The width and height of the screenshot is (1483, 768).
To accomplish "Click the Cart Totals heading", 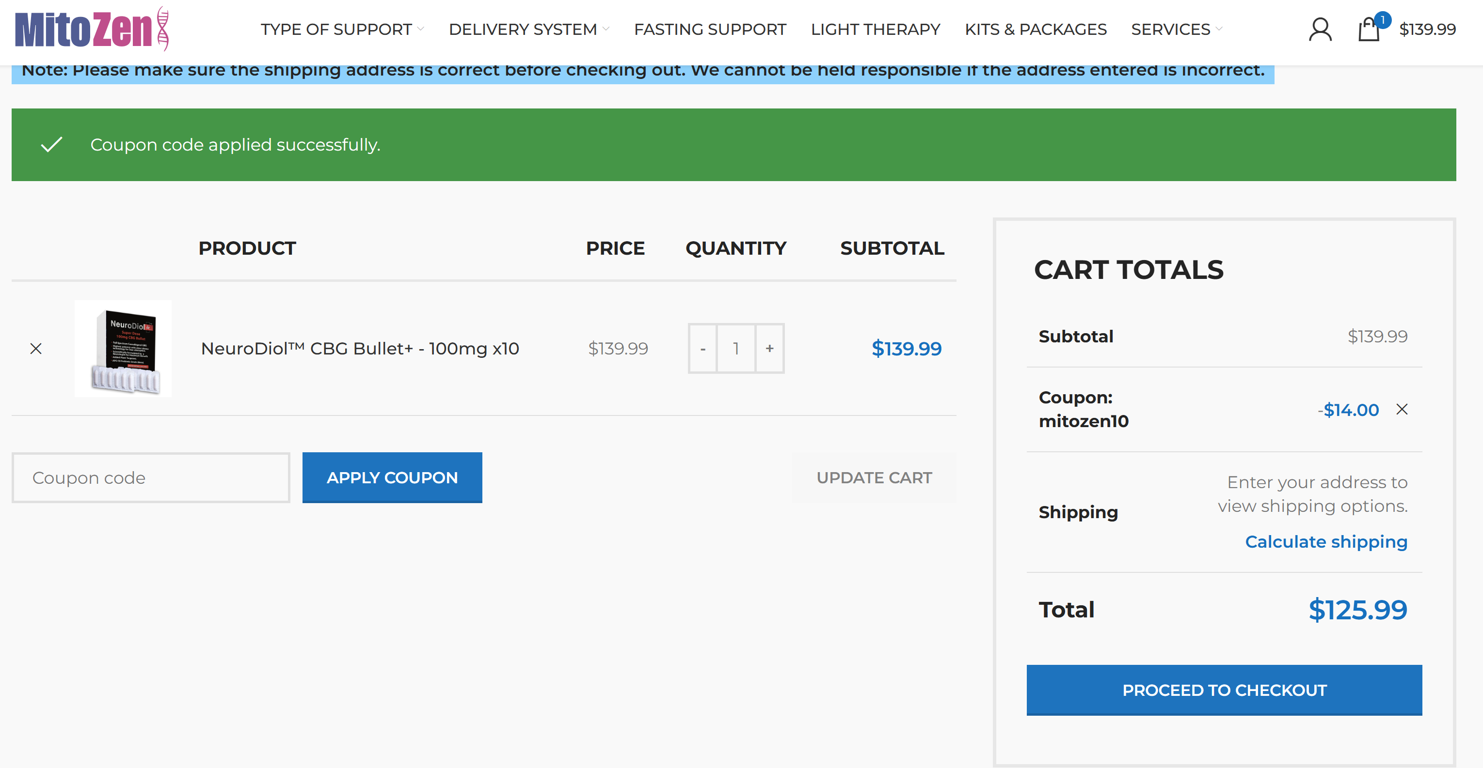I will 1129,270.
